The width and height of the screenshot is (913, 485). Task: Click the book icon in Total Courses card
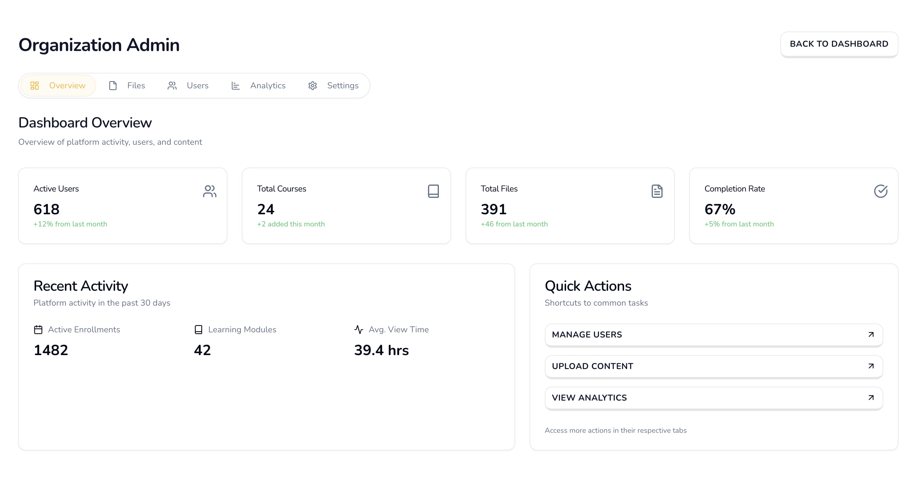[x=433, y=191]
